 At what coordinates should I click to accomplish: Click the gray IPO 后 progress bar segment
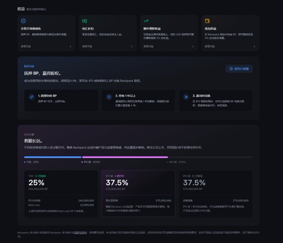pos(210,157)
